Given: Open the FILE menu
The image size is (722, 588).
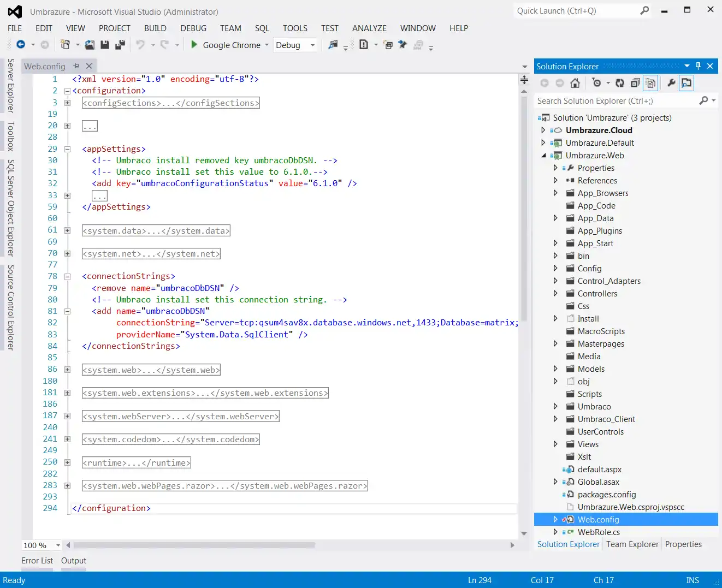Looking at the screenshot, I should tap(15, 28).
